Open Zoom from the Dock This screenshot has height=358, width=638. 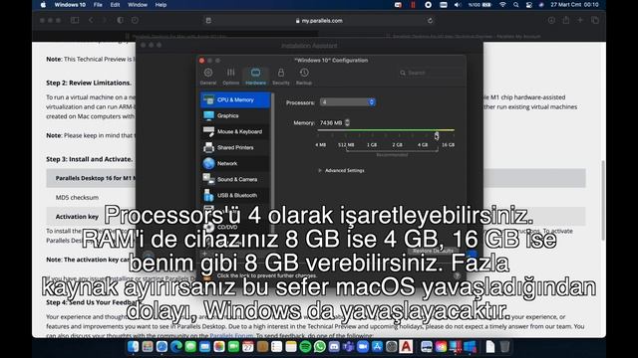click(363, 347)
